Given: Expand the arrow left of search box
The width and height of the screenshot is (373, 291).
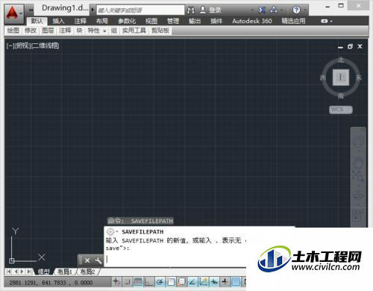Looking at the screenshot, I should tap(93, 10).
